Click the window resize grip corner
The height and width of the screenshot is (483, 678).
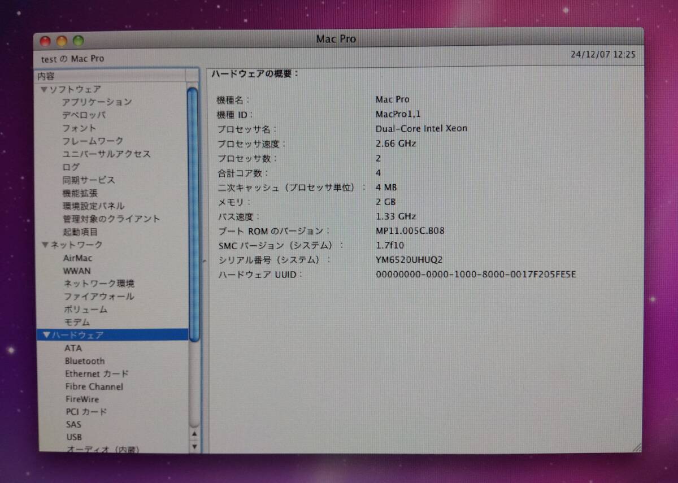point(637,448)
